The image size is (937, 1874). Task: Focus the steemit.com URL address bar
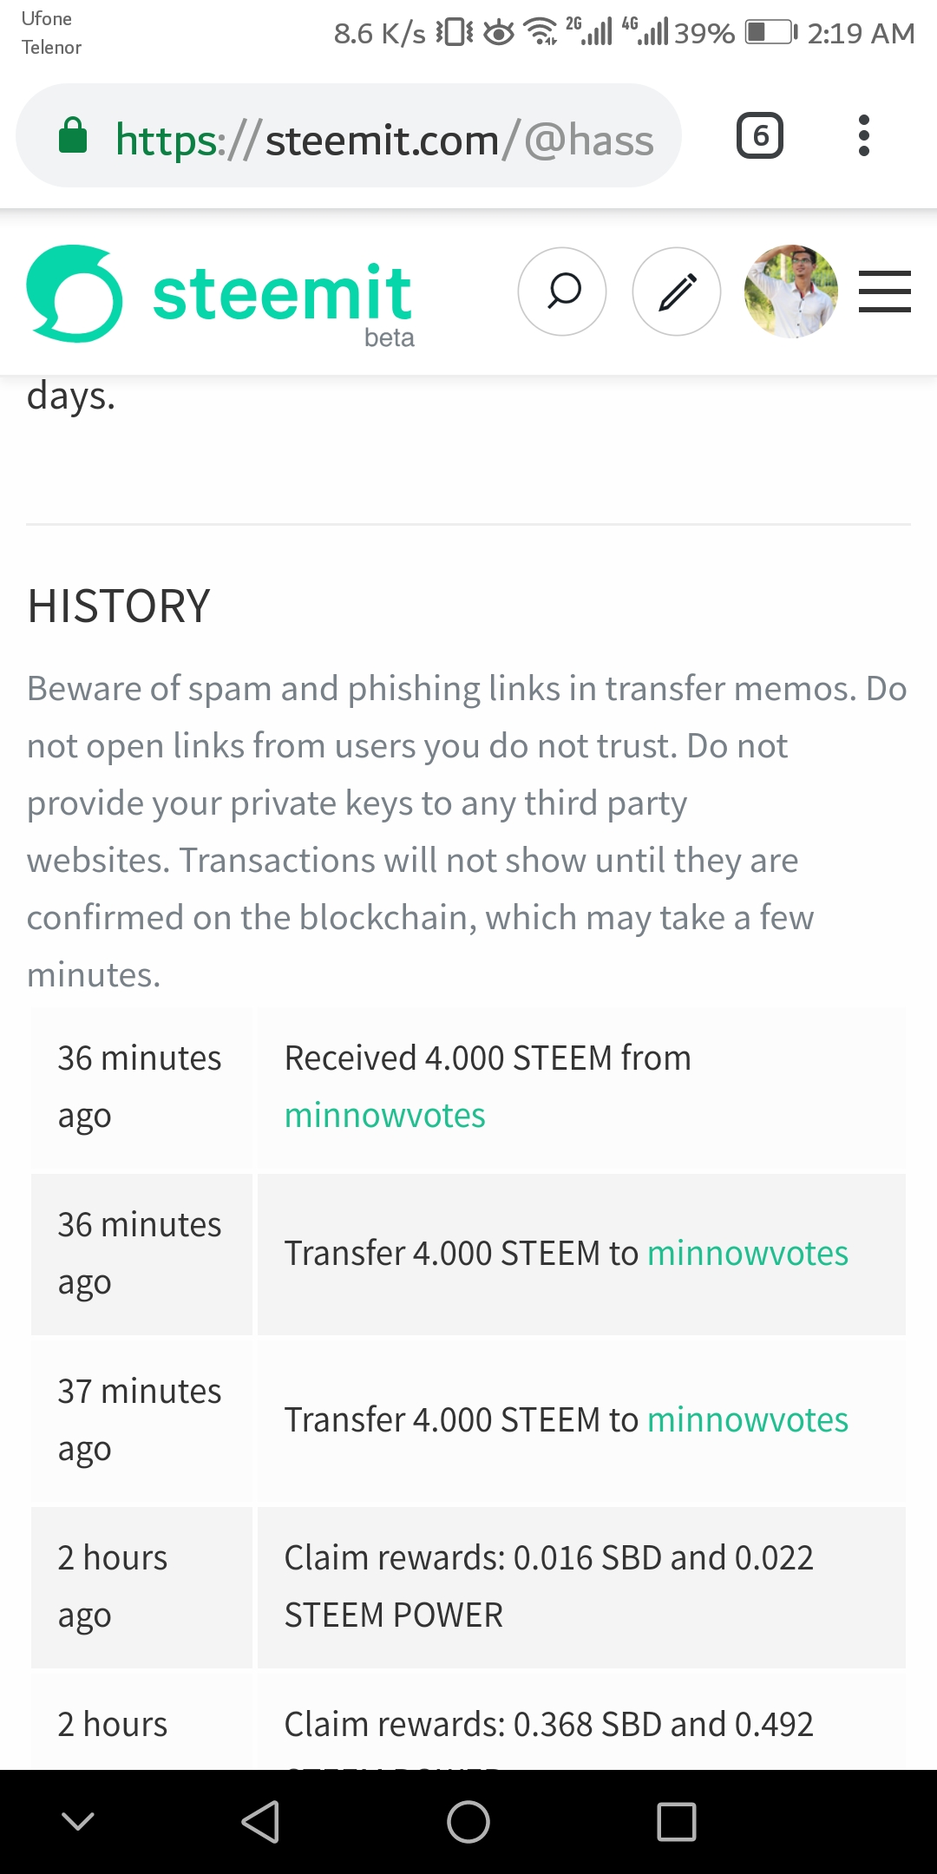(383, 139)
